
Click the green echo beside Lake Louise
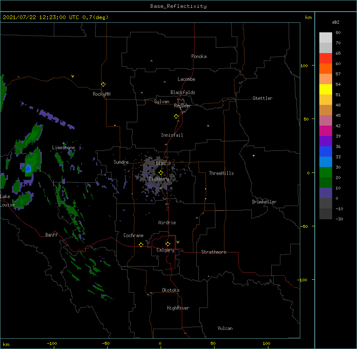pos(23,200)
